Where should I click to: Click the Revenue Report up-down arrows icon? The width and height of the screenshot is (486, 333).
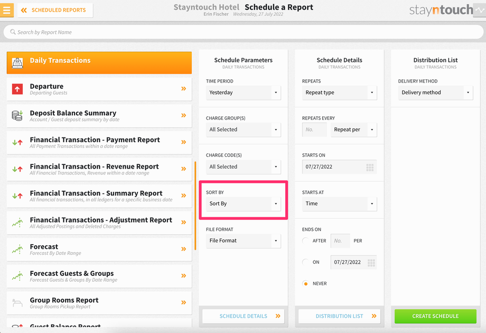(17, 169)
